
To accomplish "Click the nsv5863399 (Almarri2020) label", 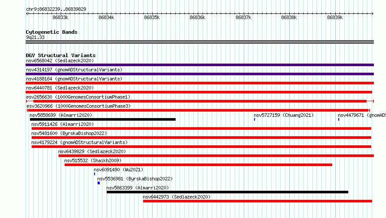I will click(137, 188).
